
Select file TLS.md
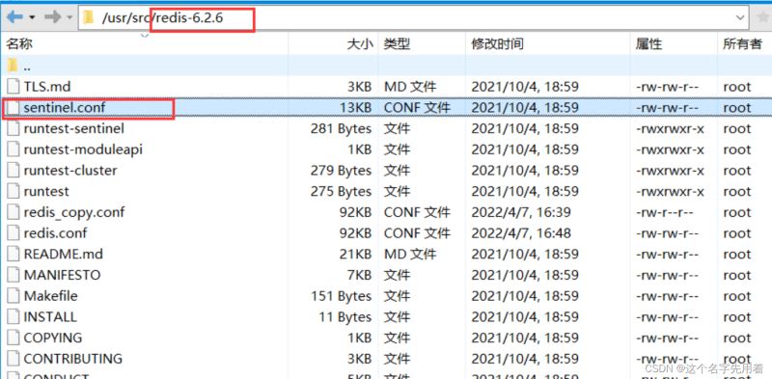pyautogui.click(x=47, y=87)
